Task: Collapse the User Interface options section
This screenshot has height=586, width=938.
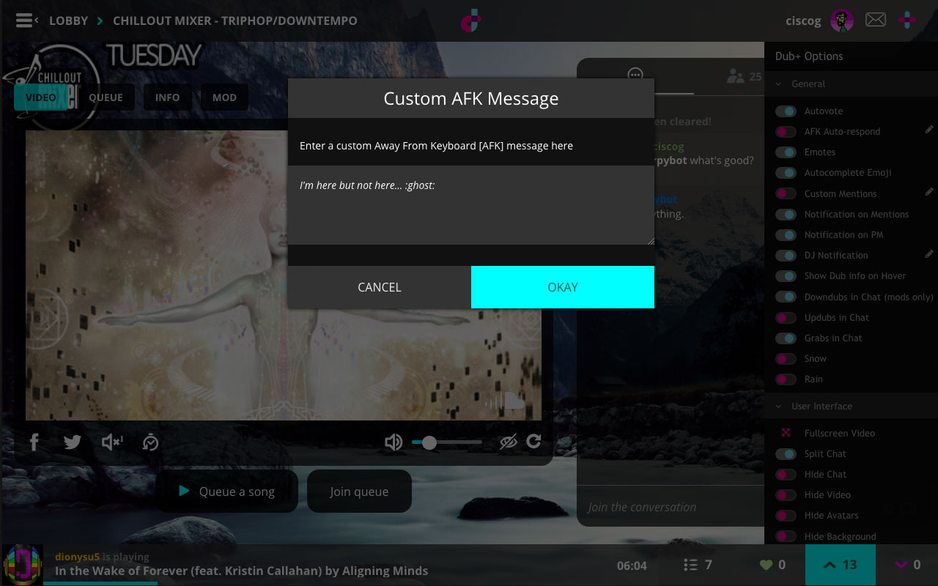Action: [x=851, y=407]
